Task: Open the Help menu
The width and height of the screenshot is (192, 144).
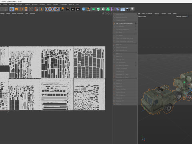Action: pyautogui.click(x=78, y=4)
